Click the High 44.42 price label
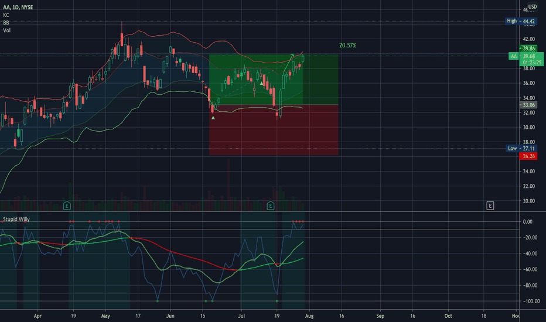Viewport: 546px width, 322px height. tap(521, 21)
